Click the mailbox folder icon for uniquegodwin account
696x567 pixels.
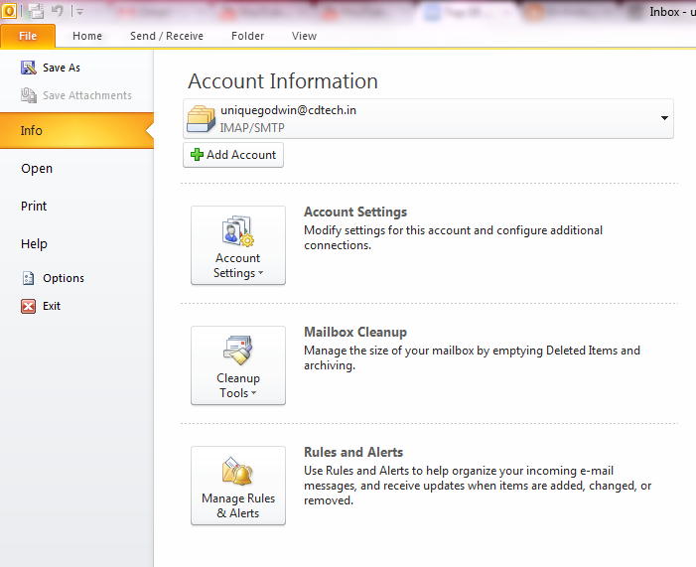click(202, 118)
